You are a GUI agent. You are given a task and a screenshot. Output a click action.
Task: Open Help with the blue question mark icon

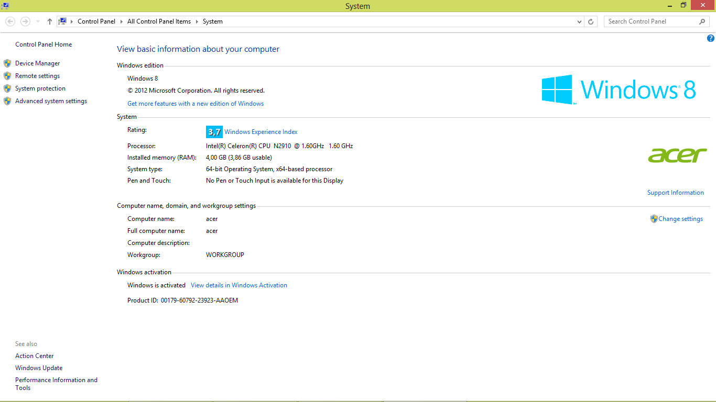(711, 38)
